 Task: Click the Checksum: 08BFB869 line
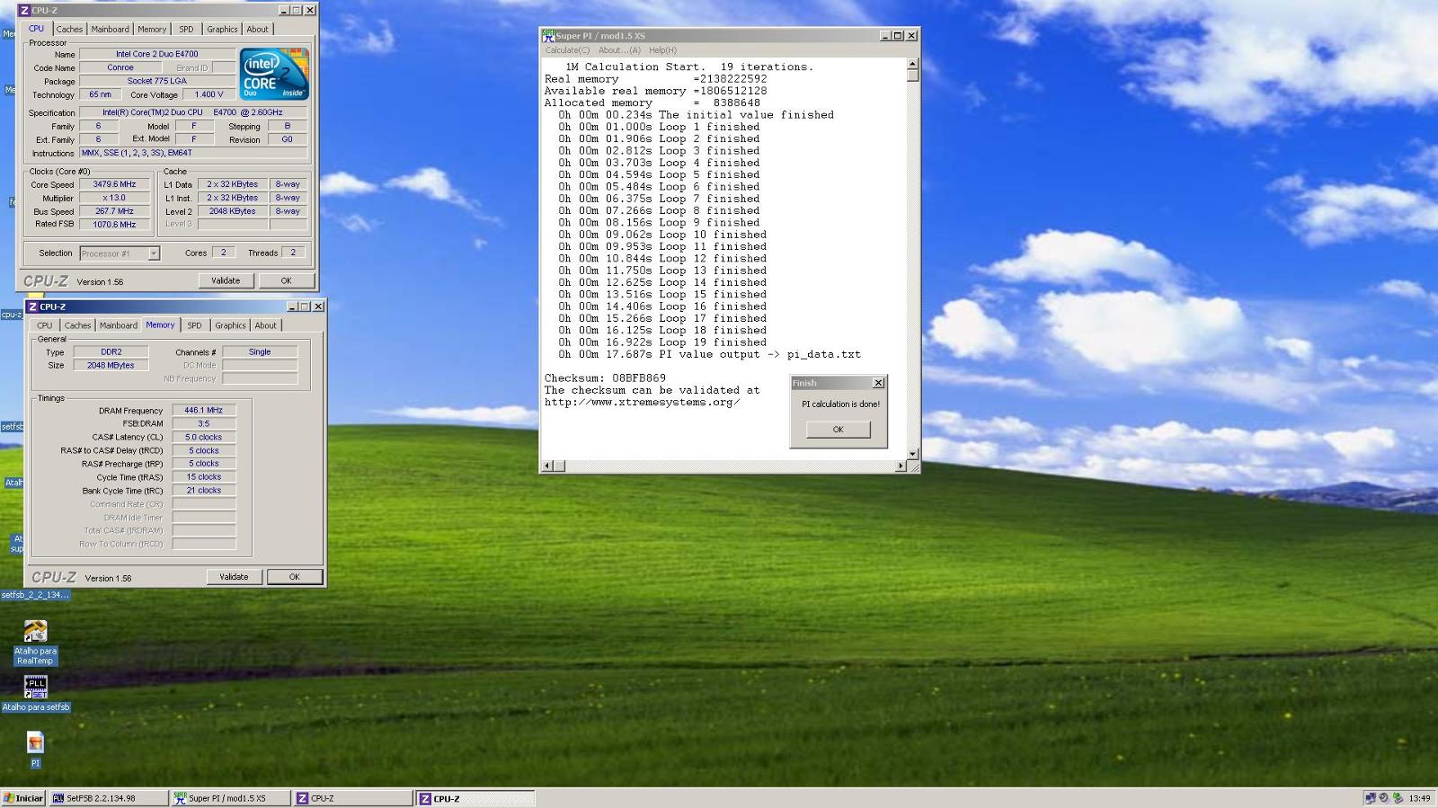(x=605, y=378)
